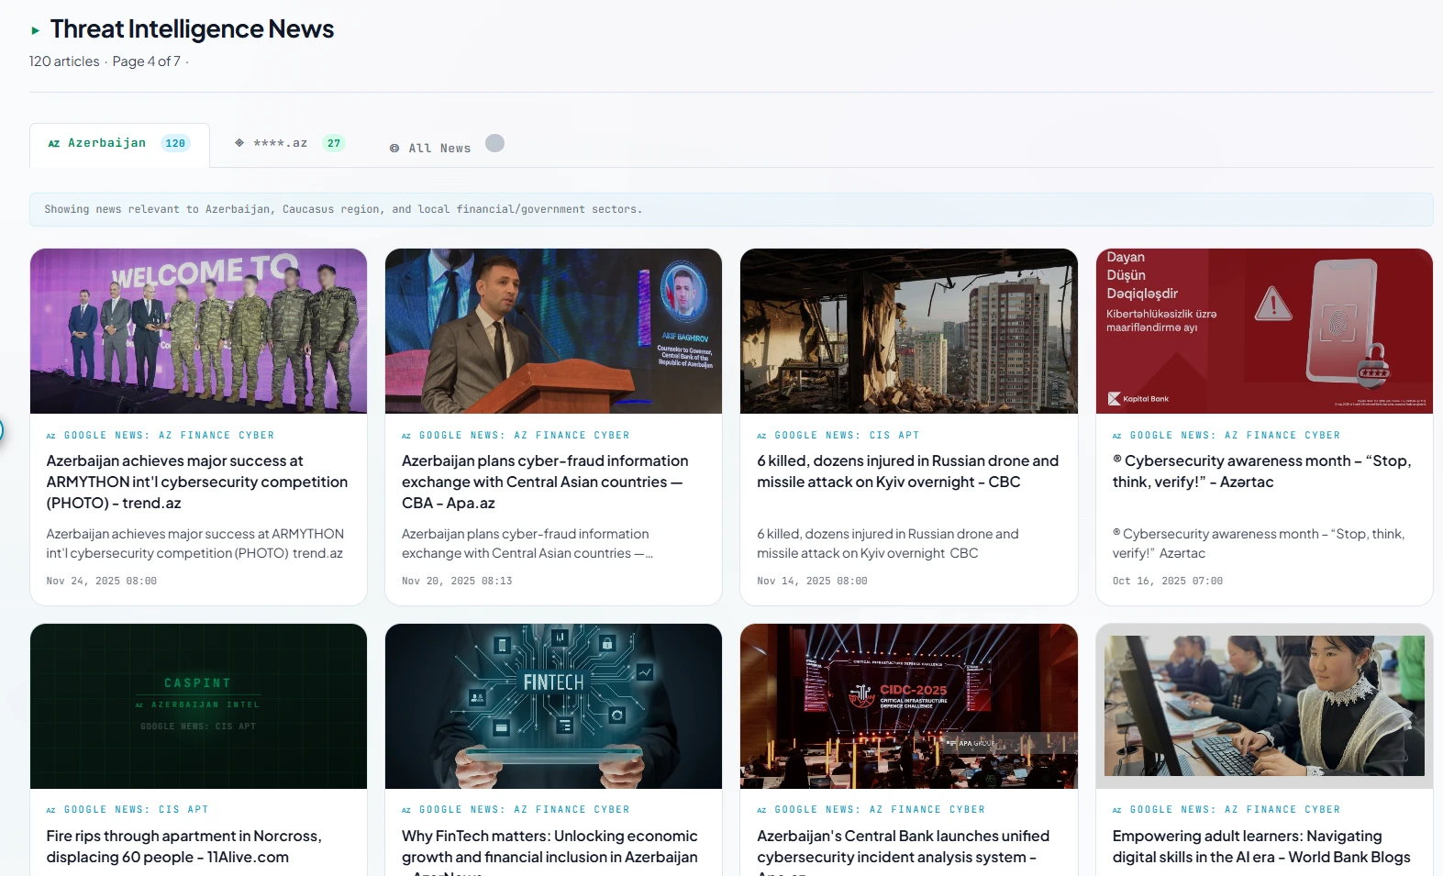
Task: Collapse the Threat Intelligence News triangle
Action: 35,30
